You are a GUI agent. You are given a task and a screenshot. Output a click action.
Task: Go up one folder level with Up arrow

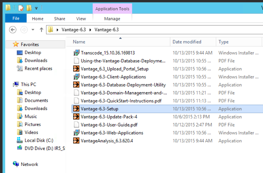41,30
